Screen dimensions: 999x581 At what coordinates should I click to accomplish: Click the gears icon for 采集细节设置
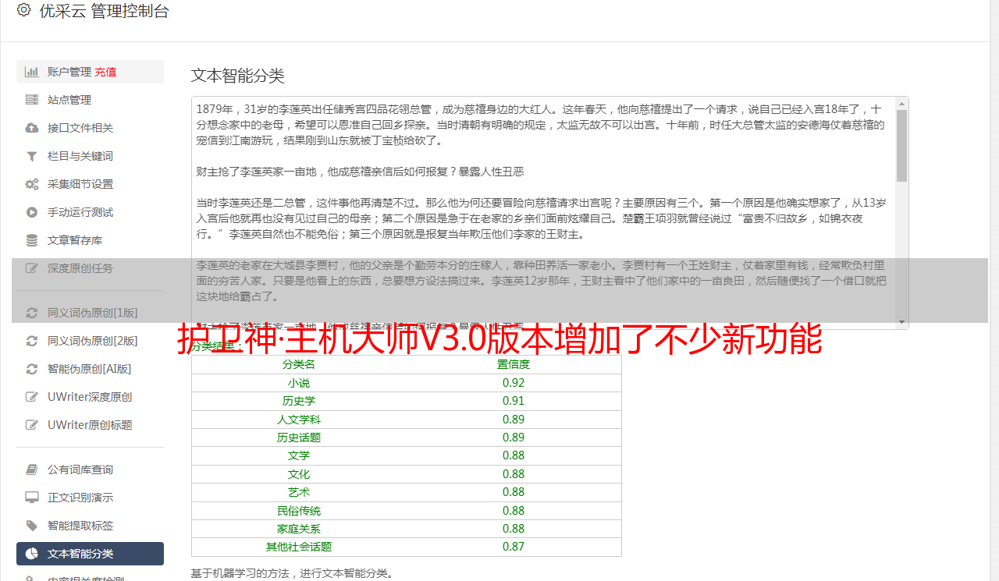32,184
